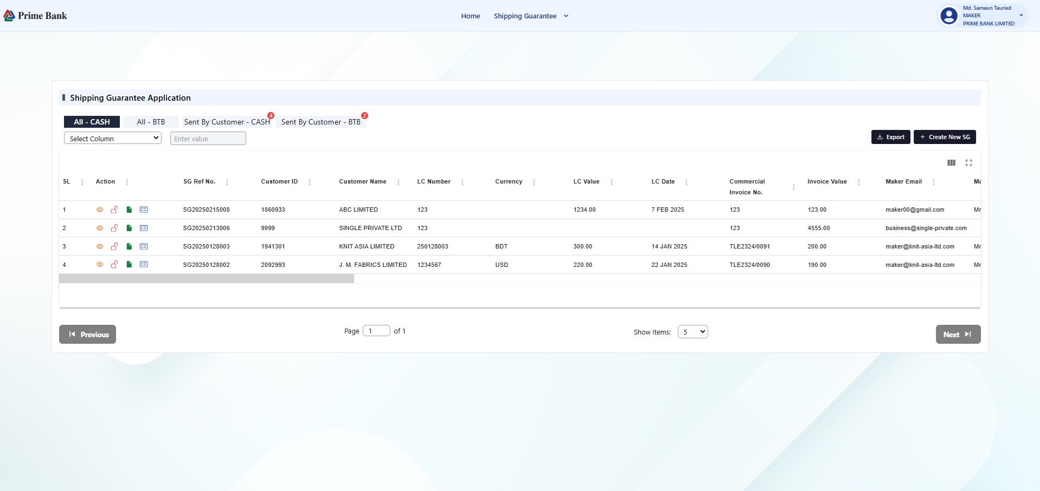Open blue checklist icon for SINGLE PRIVATE LTD
1040x491 pixels.
[144, 228]
